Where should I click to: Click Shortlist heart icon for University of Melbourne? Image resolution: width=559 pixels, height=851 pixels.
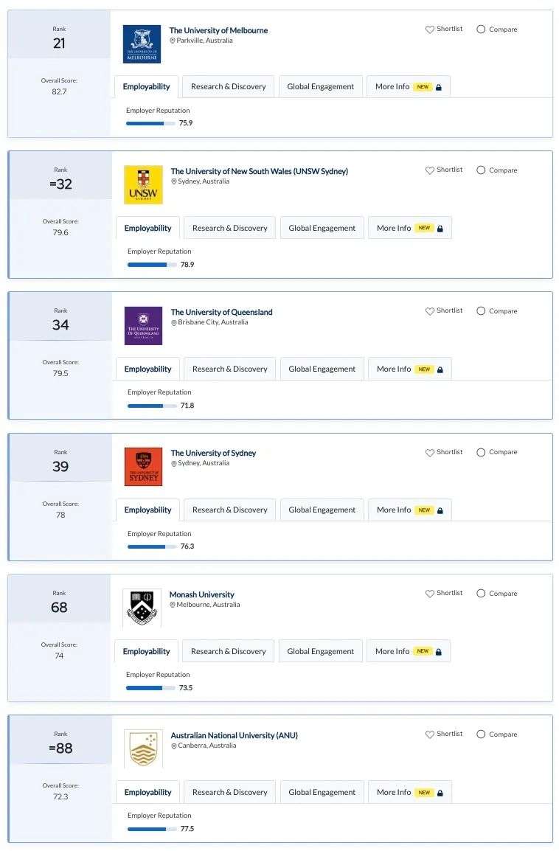tap(429, 29)
